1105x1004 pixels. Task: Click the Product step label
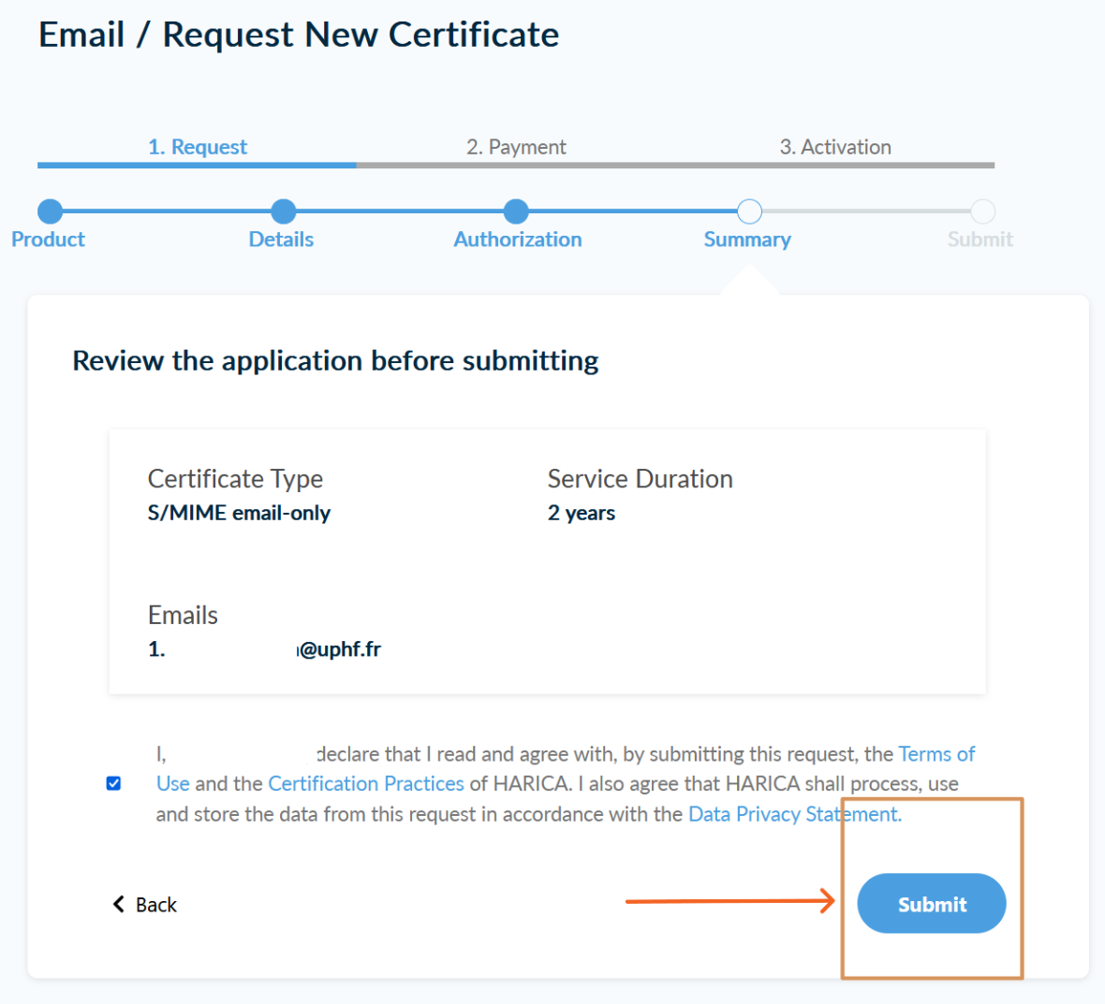(x=48, y=240)
